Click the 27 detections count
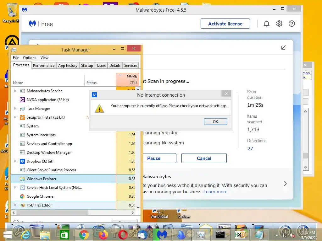The height and width of the screenshot is (241, 322). [x=250, y=149]
